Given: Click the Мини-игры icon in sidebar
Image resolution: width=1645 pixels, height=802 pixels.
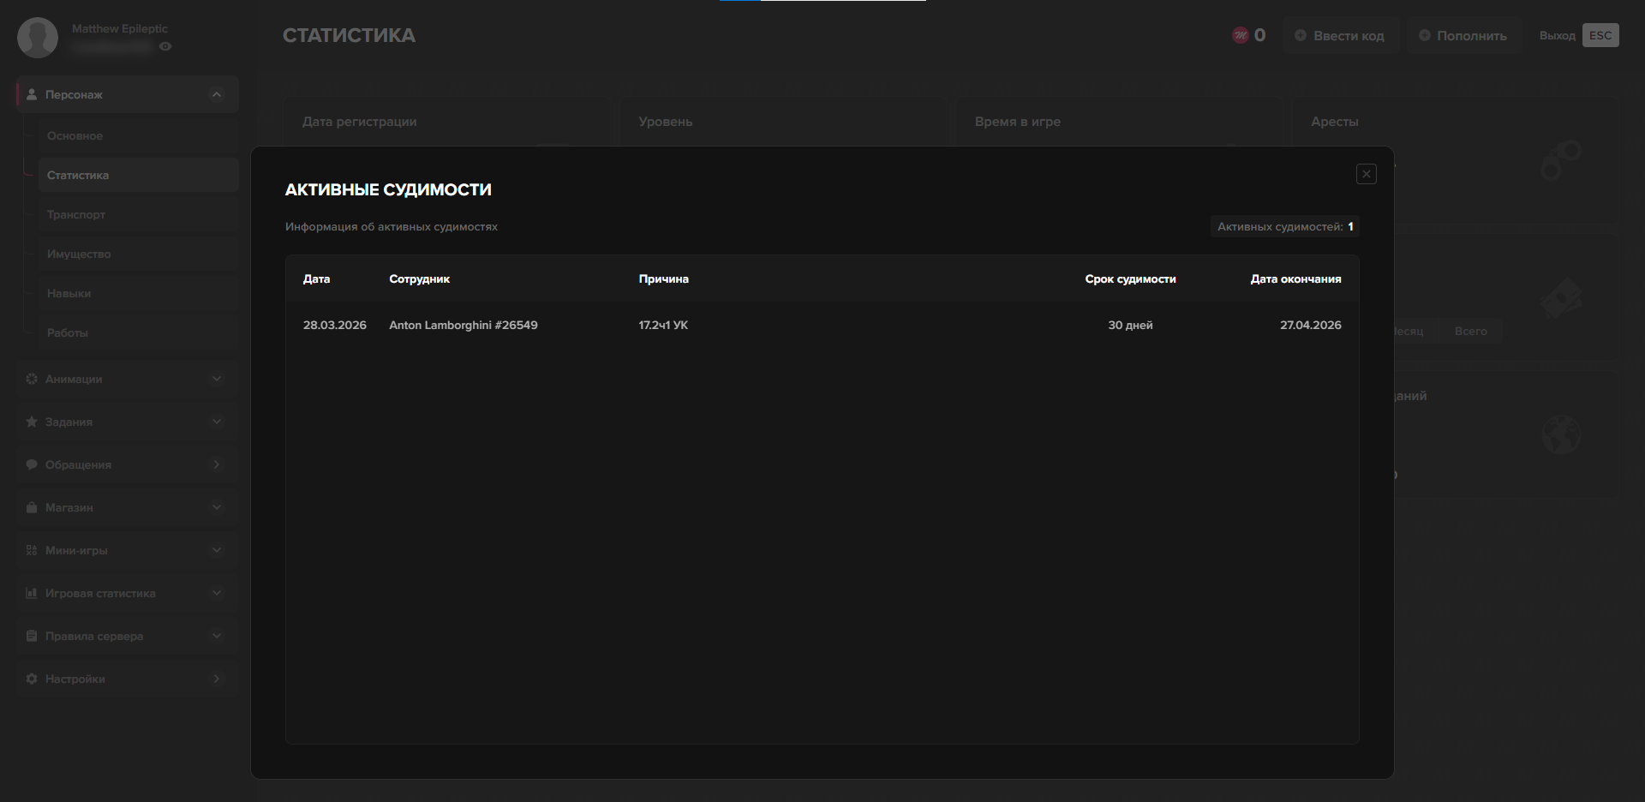Looking at the screenshot, I should click(32, 550).
